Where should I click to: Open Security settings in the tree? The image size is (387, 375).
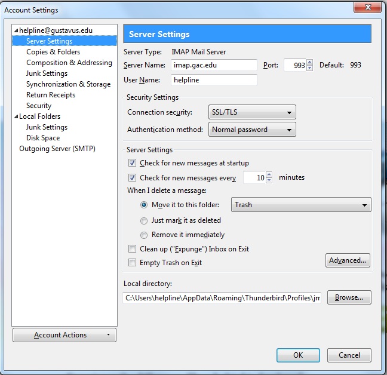click(39, 106)
